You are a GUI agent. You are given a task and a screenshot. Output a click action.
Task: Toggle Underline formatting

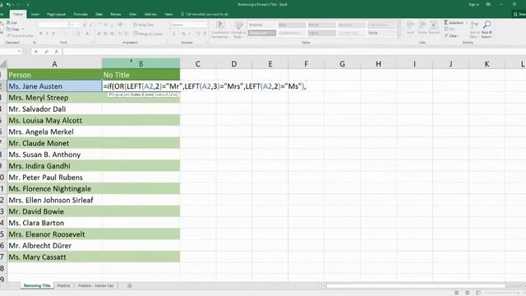point(53,34)
